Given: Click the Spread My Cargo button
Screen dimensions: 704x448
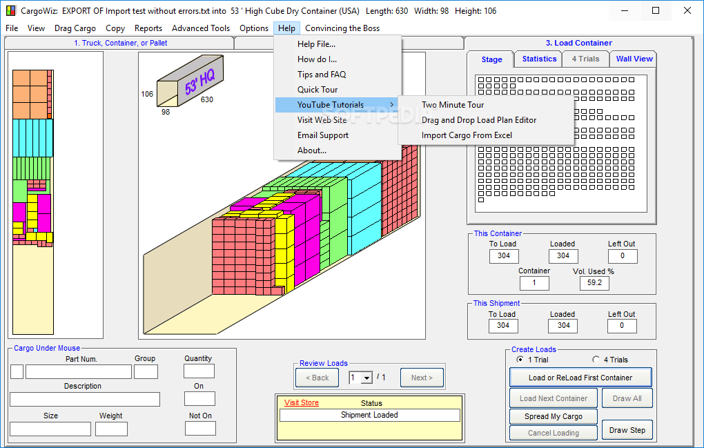Looking at the screenshot, I should point(553,416).
